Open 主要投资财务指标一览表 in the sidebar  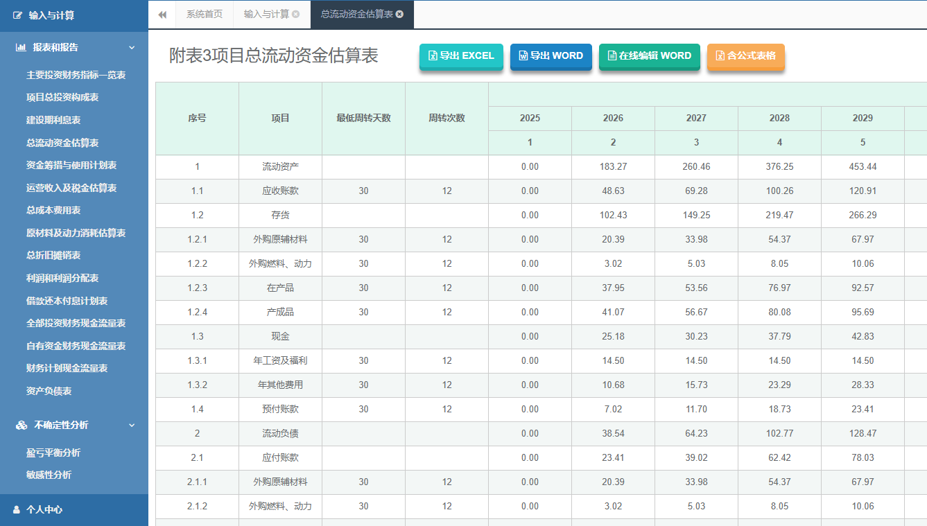(x=76, y=75)
